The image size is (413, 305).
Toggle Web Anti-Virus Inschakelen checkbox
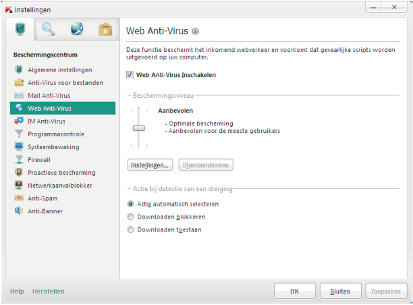tap(130, 75)
